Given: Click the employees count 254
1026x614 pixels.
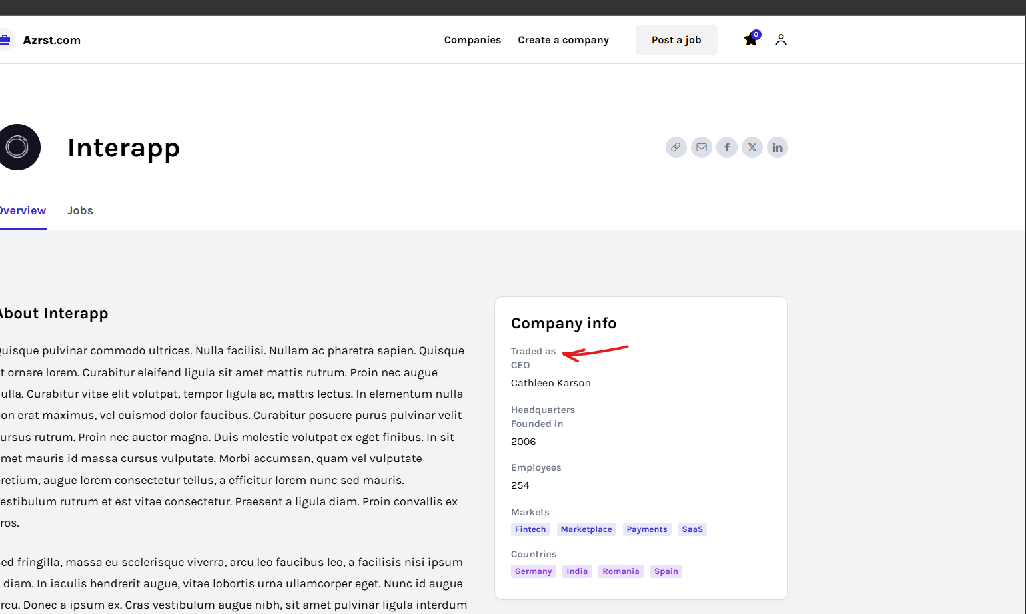Looking at the screenshot, I should (520, 485).
